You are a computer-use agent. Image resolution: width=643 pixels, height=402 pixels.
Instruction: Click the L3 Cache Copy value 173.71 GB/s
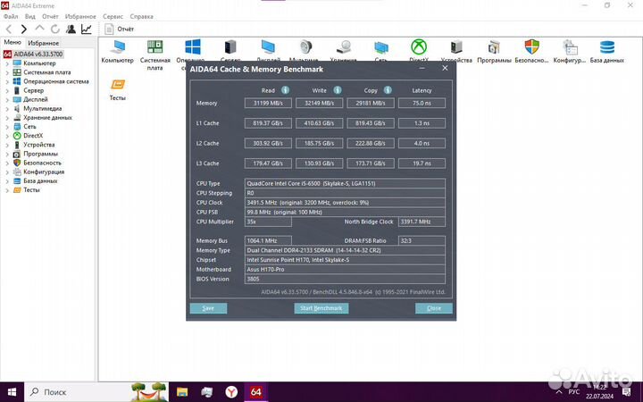[371, 163]
